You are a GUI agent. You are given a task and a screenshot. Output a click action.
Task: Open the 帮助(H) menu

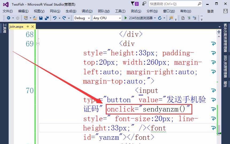point(186,11)
